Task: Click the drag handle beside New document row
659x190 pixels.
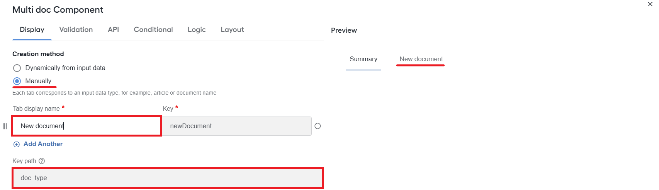Action: [5, 126]
